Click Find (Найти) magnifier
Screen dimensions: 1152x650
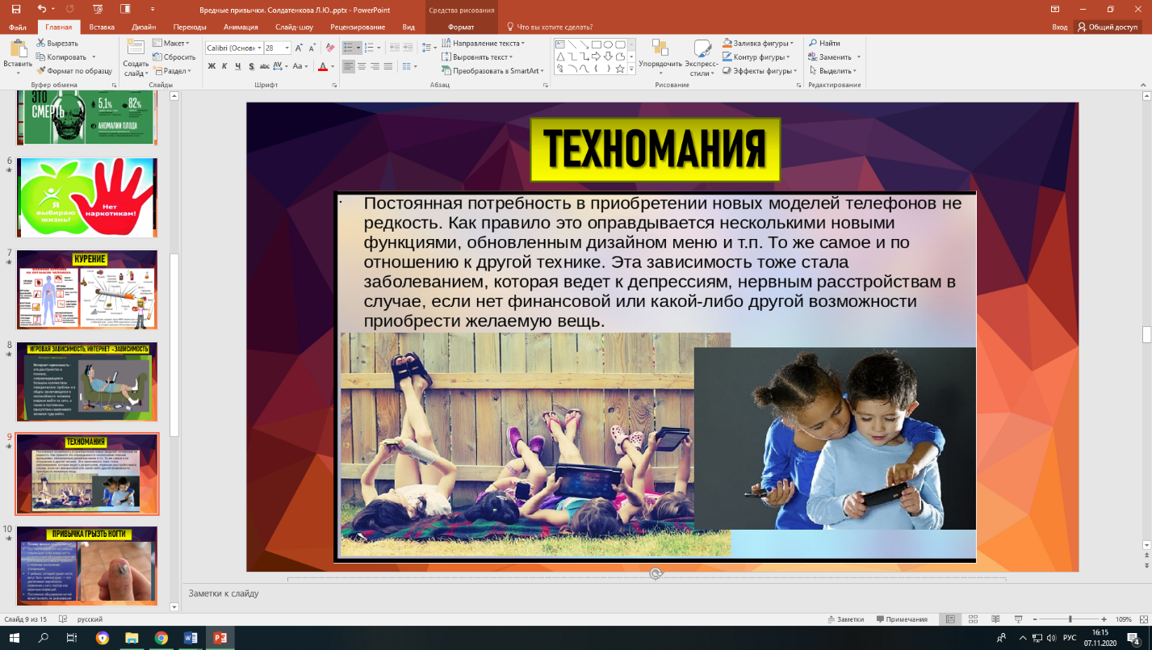[x=825, y=44]
